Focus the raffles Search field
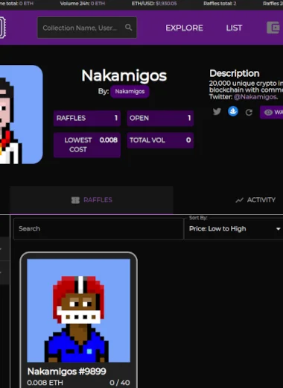Image resolution: width=283 pixels, height=388 pixels. (x=98, y=228)
